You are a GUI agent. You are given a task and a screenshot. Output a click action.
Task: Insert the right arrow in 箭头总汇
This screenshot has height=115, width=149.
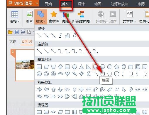pyautogui.click(x=39, y=89)
